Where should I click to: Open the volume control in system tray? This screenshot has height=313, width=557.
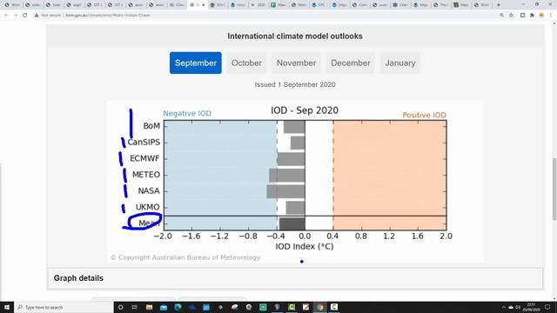coord(518,307)
